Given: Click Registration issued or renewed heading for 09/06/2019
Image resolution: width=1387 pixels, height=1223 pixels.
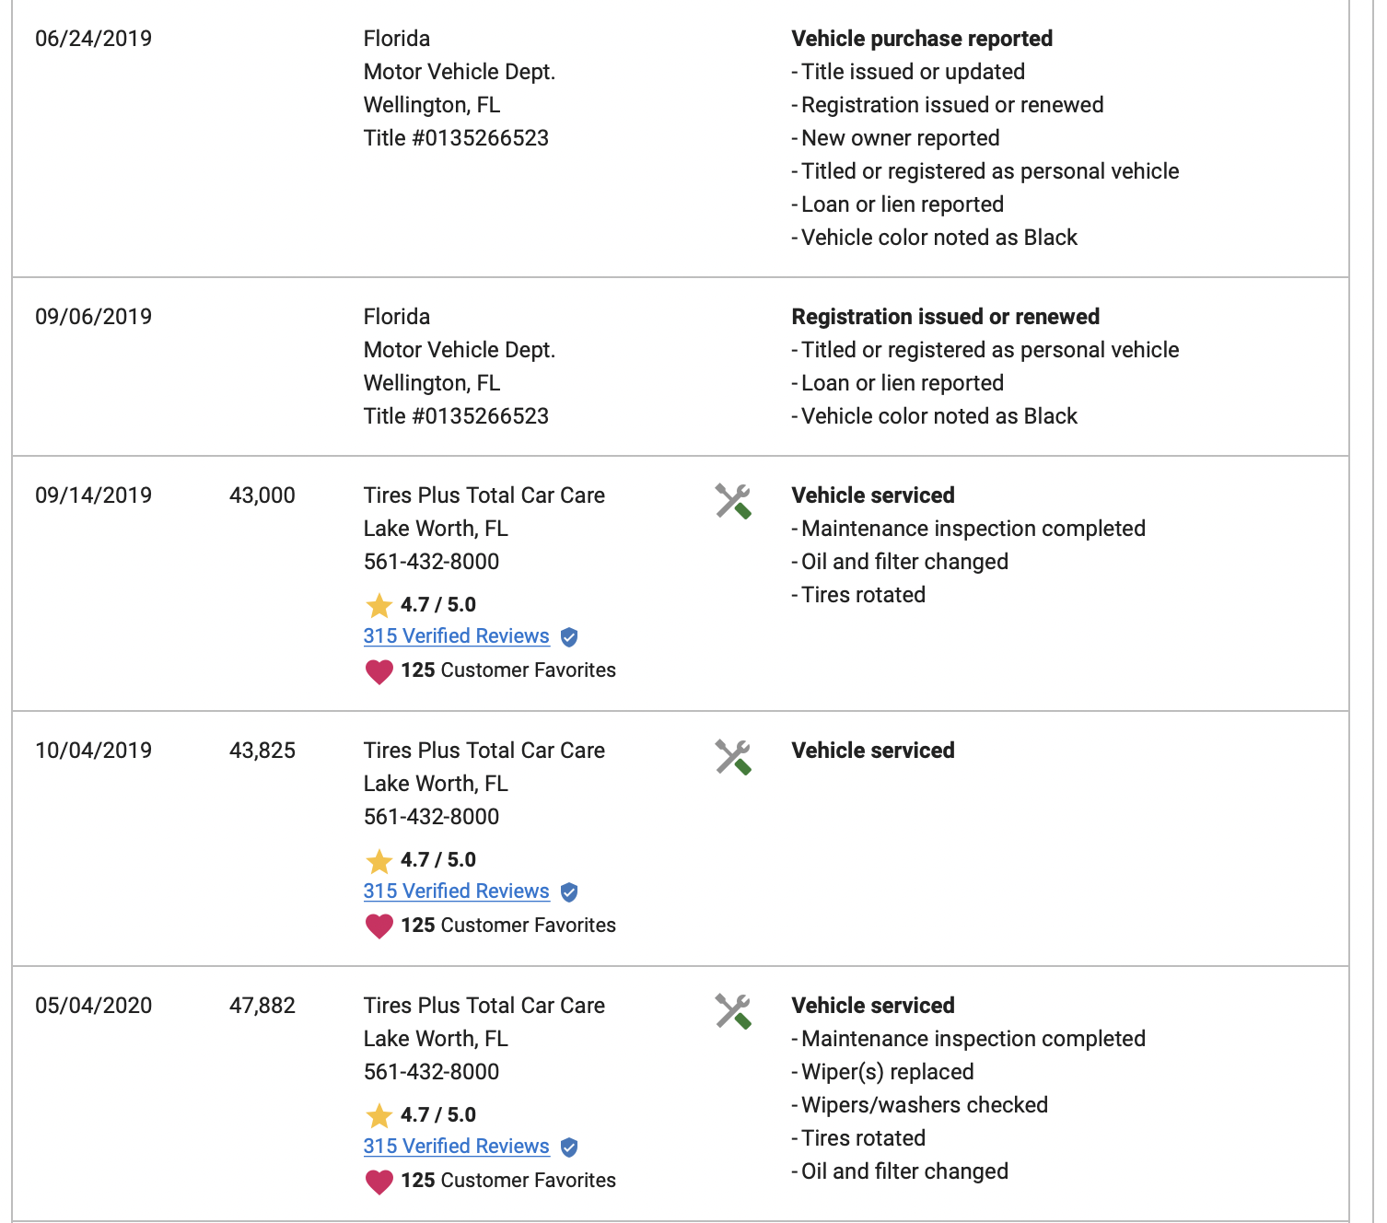Looking at the screenshot, I should point(945,317).
